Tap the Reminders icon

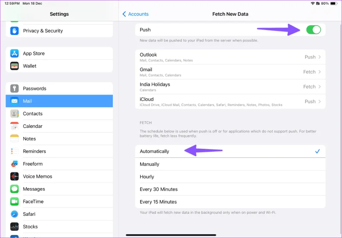(15, 151)
